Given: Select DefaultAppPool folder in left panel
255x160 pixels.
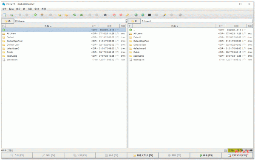Looking at the screenshot, I should tap(64, 41).
